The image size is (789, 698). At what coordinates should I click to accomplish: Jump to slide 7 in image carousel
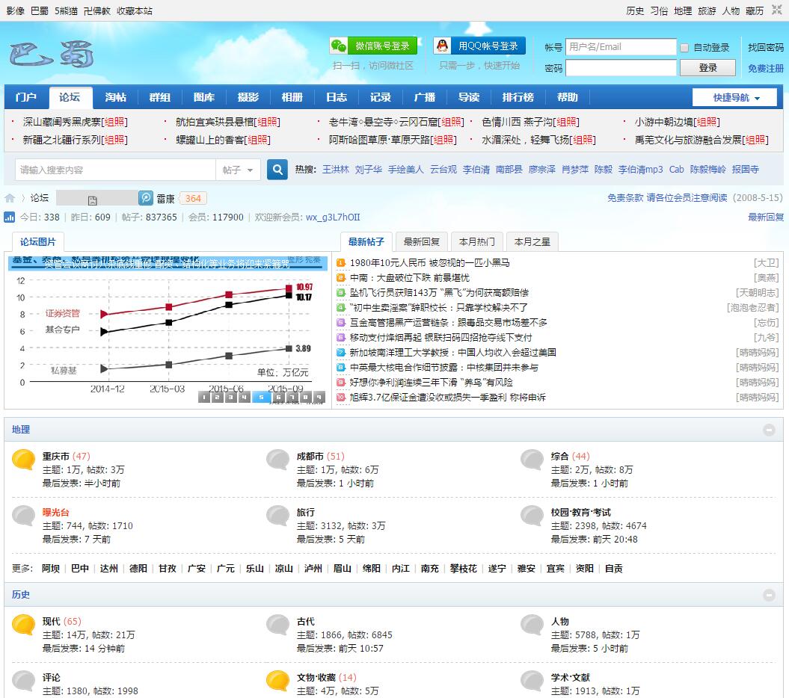pos(292,398)
